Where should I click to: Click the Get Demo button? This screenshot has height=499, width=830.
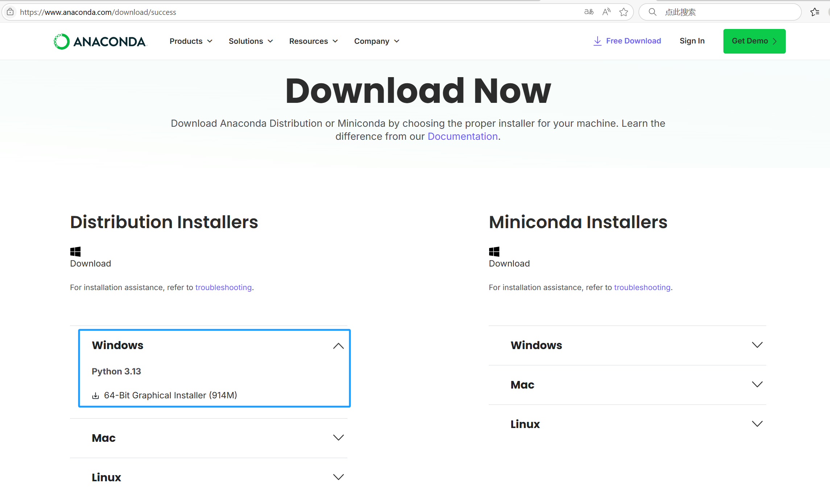point(754,41)
